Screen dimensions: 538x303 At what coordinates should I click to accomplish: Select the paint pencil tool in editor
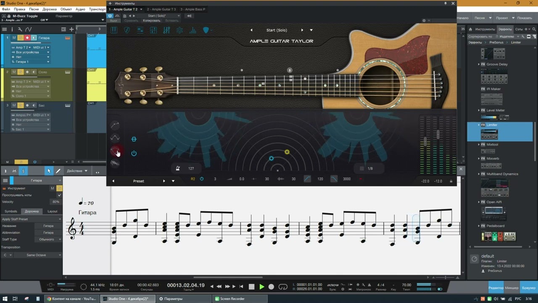[58, 171]
